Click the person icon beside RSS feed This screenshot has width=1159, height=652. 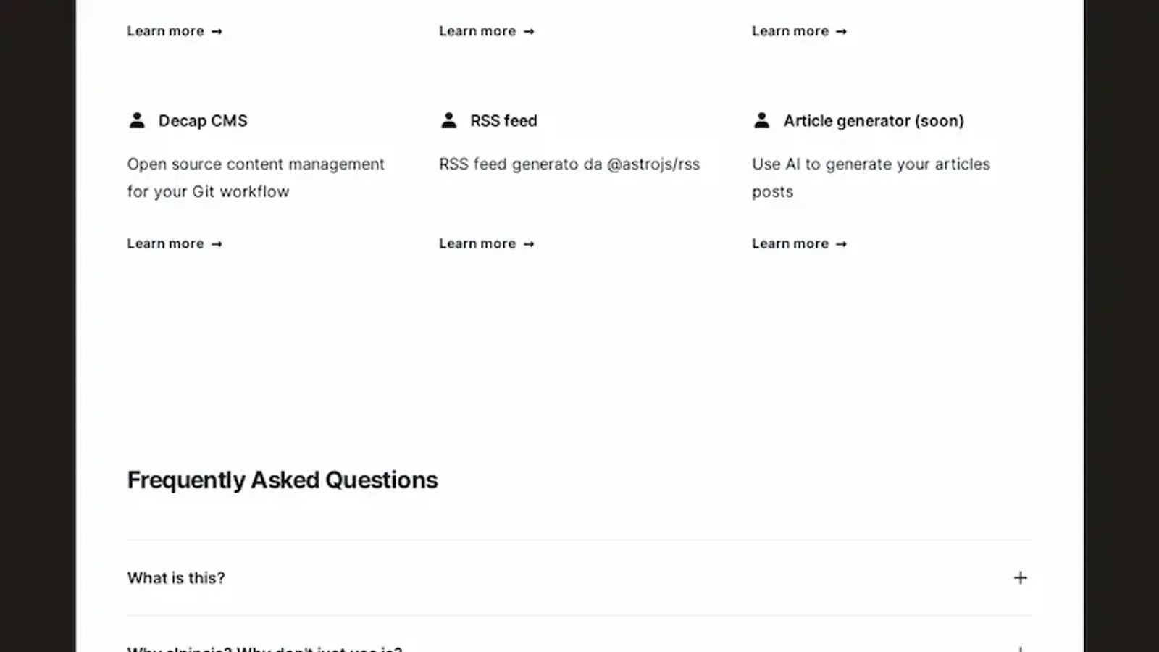click(449, 120)
